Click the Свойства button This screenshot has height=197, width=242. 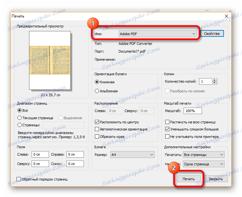pyautogui.click(x=212, y=34)
